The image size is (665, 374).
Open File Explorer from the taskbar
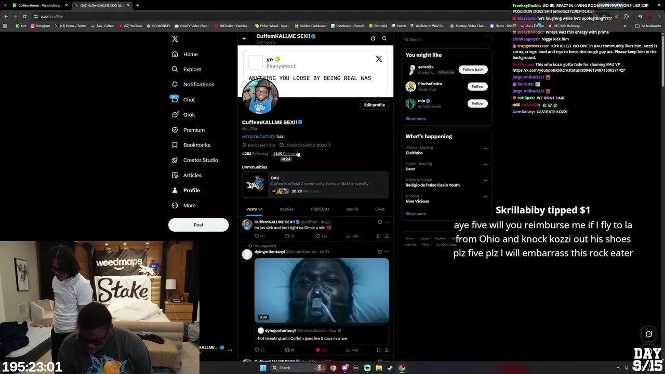point(379,368)
